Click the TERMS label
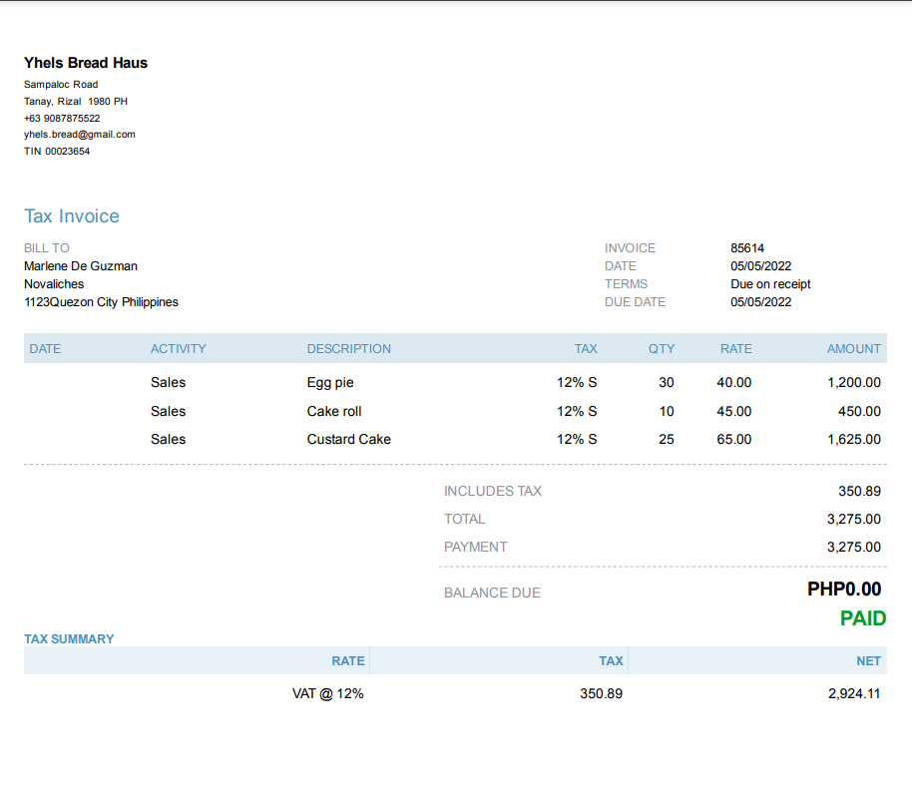The image size is (912, 785). (x=626, y=284)
